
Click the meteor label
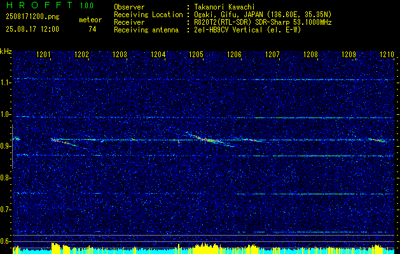(90, 20)
